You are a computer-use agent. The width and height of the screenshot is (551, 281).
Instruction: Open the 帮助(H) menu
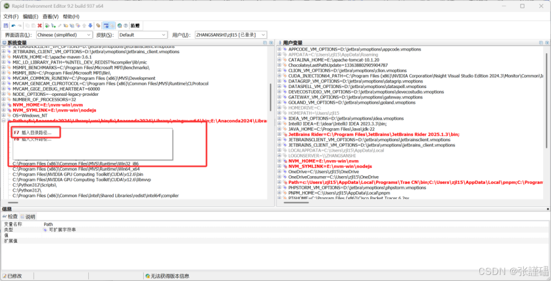click(71, 17)
